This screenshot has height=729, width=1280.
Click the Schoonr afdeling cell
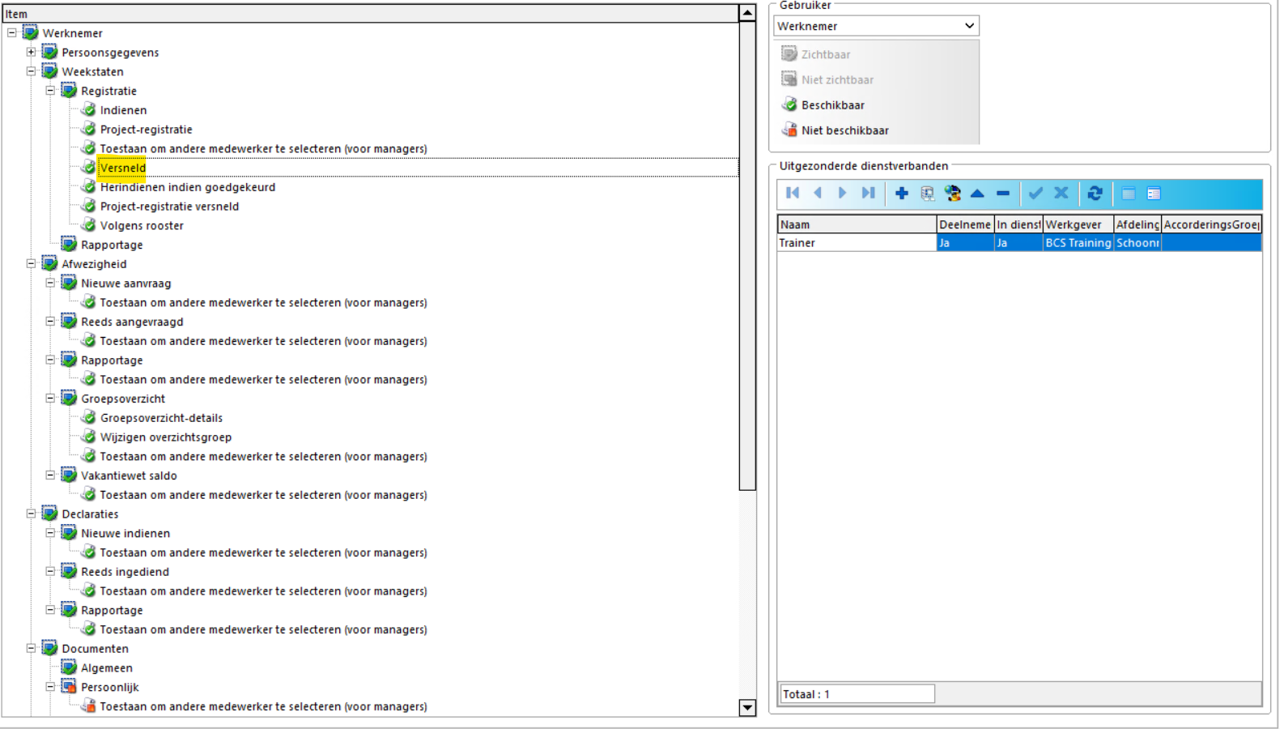[x=1138, y=242]
